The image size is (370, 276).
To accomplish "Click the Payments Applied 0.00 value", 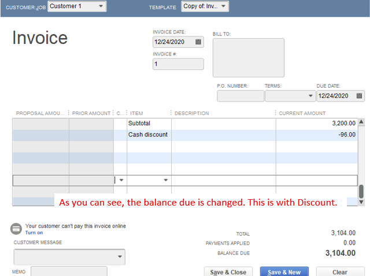I will point(349,243).
